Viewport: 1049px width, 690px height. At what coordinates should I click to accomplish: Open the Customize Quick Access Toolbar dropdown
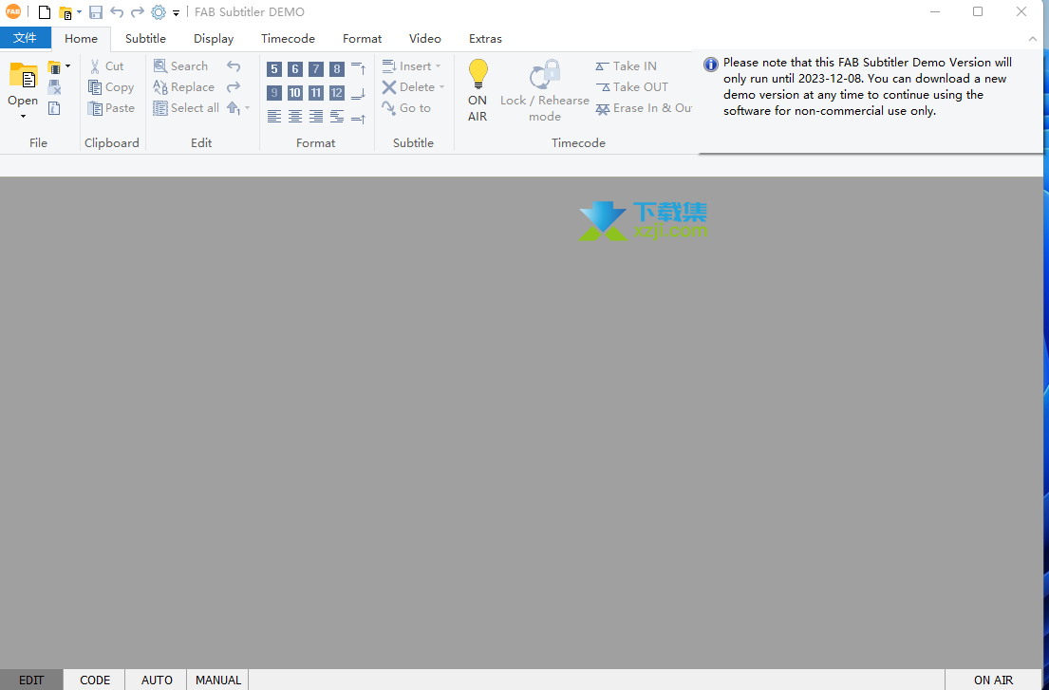176,12
